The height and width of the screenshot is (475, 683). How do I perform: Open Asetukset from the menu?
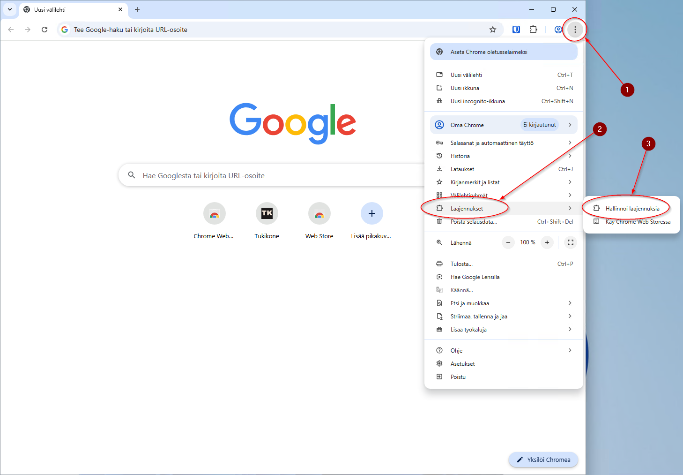[504, 364]
